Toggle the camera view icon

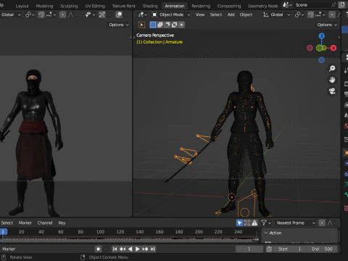[332, 91]
